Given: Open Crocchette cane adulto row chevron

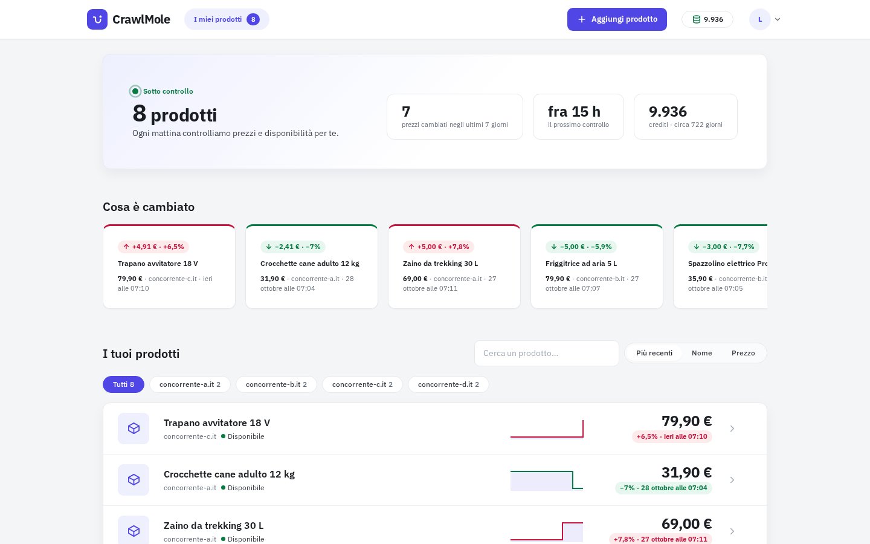Looking at the screenshot, I should 732,480.
